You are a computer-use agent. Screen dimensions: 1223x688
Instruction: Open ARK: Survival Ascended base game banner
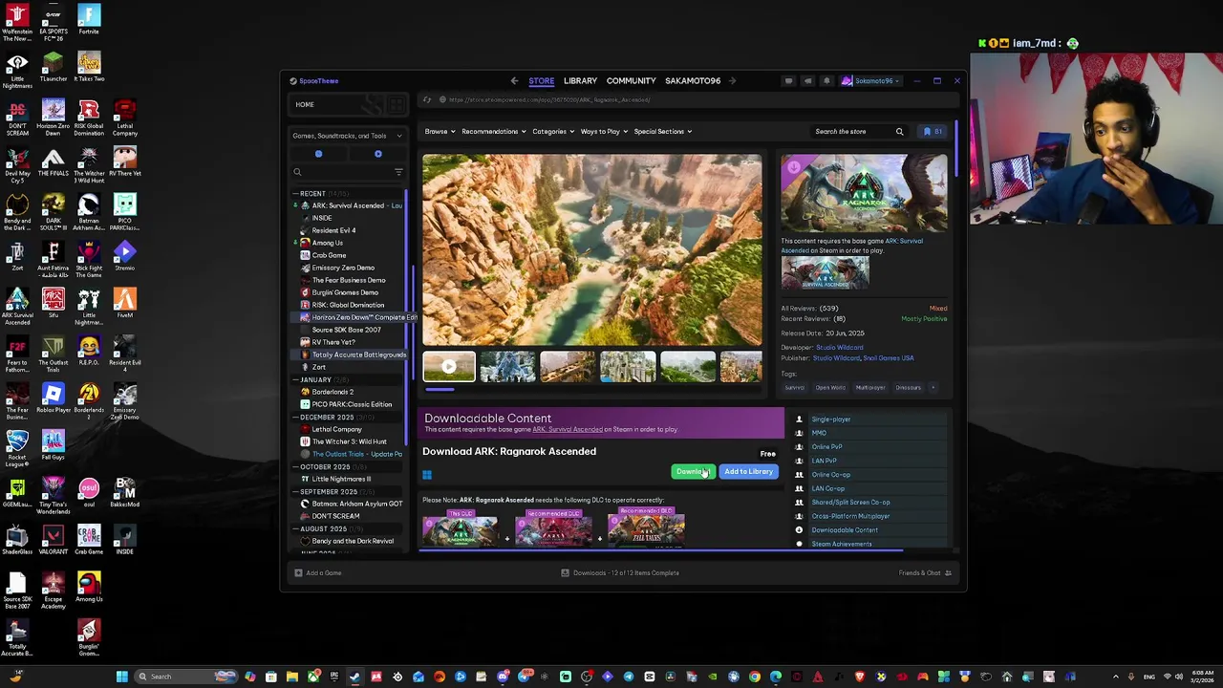pos(826,273)
